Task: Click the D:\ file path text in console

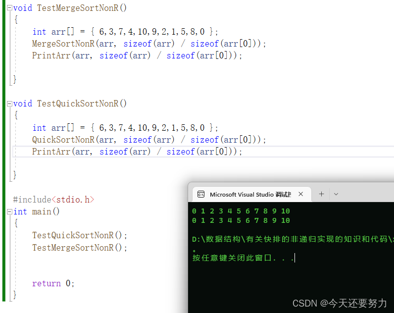Action: click(x=293, y=239)
